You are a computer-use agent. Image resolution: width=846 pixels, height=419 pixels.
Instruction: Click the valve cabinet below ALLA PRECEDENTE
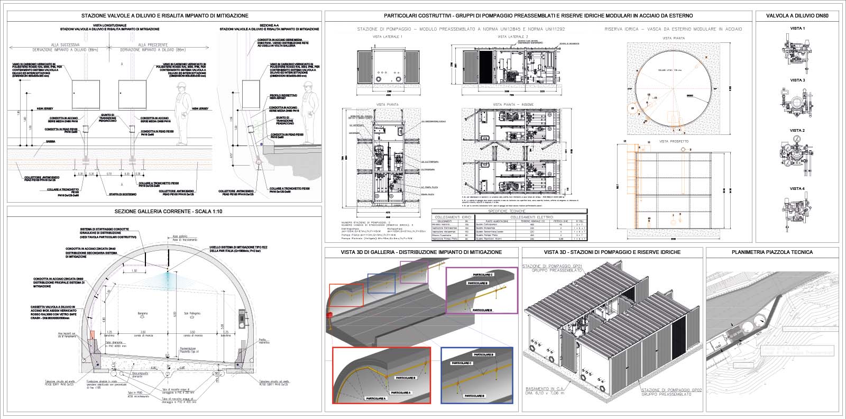coord(132,94)
